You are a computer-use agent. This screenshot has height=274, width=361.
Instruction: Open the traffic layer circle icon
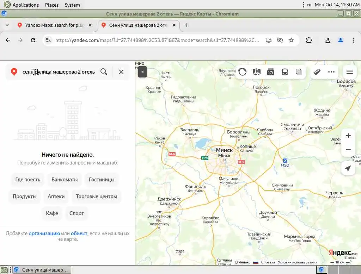click(243, 72)
